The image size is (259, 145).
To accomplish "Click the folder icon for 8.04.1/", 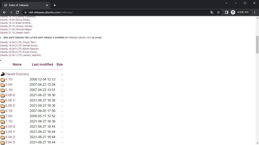I will (x=3, y=132).
